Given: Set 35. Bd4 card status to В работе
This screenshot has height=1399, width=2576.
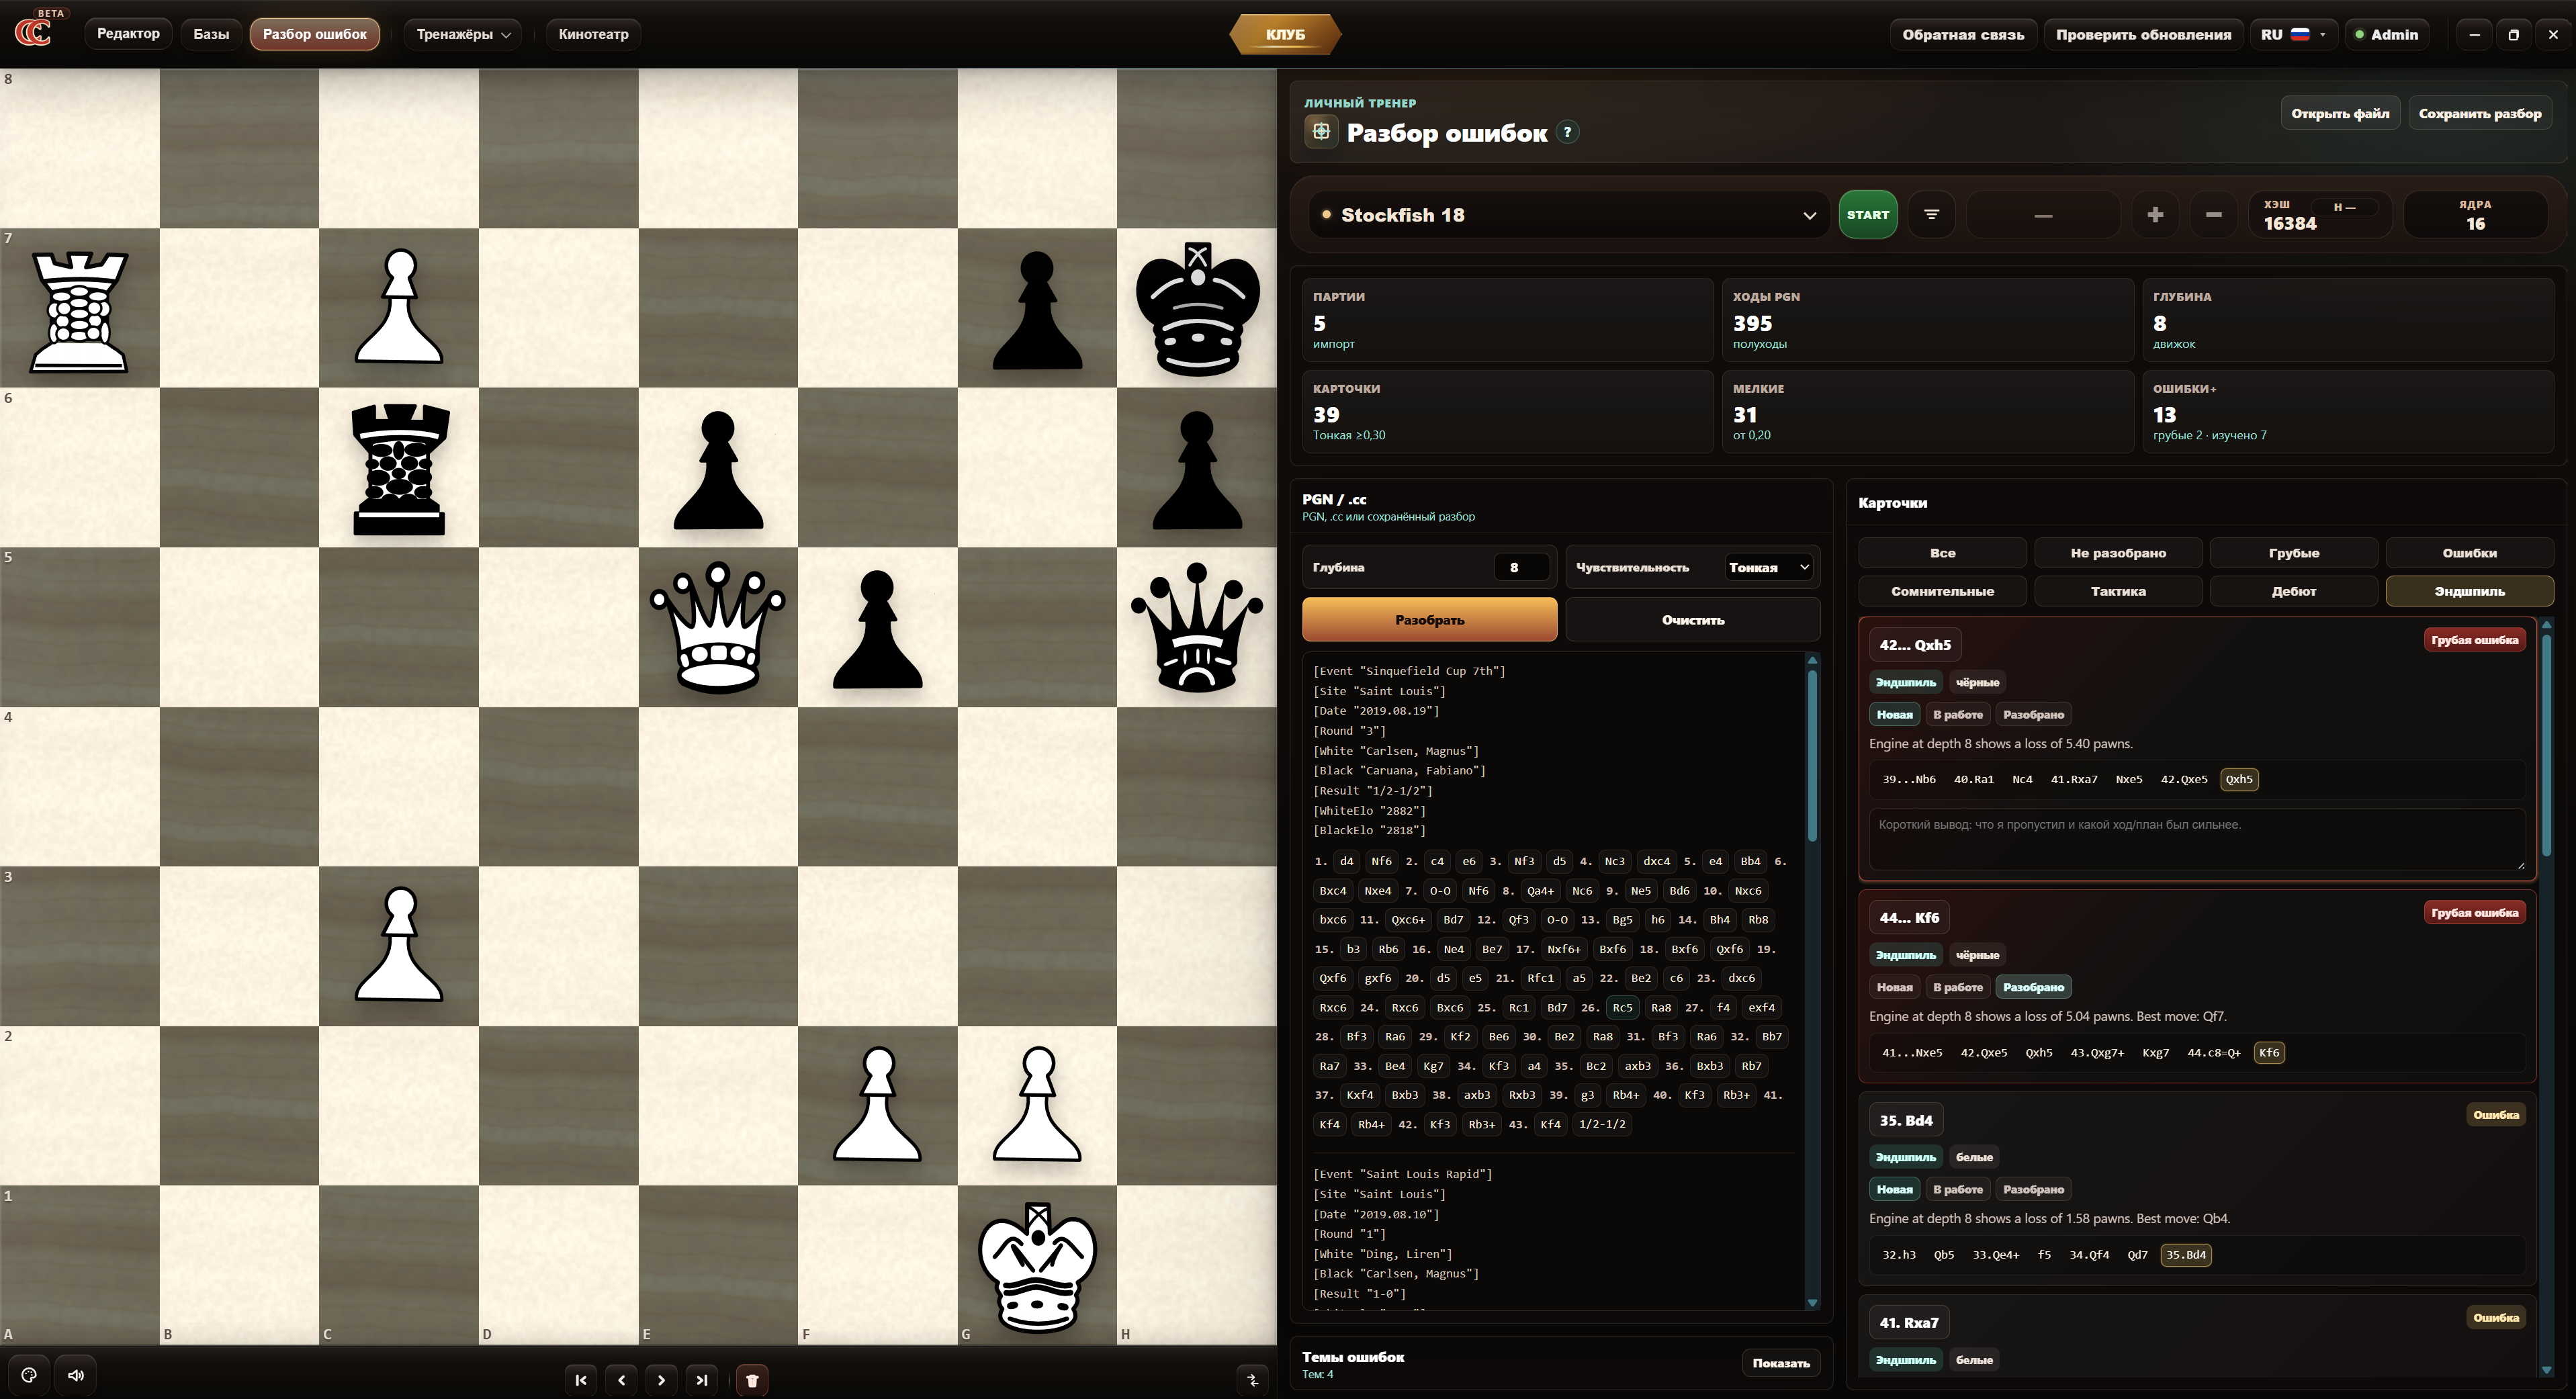Looking at the screenshot, I should click(x=1957, y=1189).
